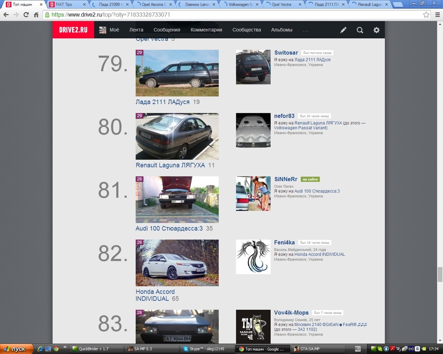Open the site settings gear icon
This screenshot has height=354, width=443.
(377, 30)
